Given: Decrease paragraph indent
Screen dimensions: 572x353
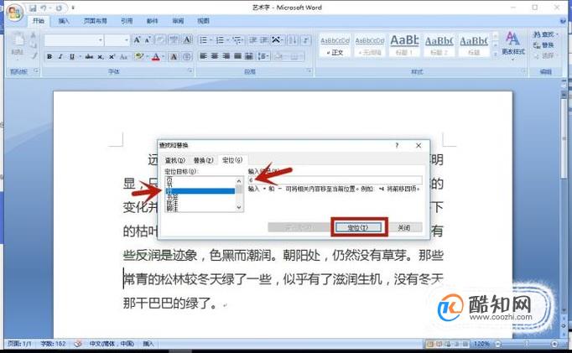Looking at the screenshot, I should (252, 39).
